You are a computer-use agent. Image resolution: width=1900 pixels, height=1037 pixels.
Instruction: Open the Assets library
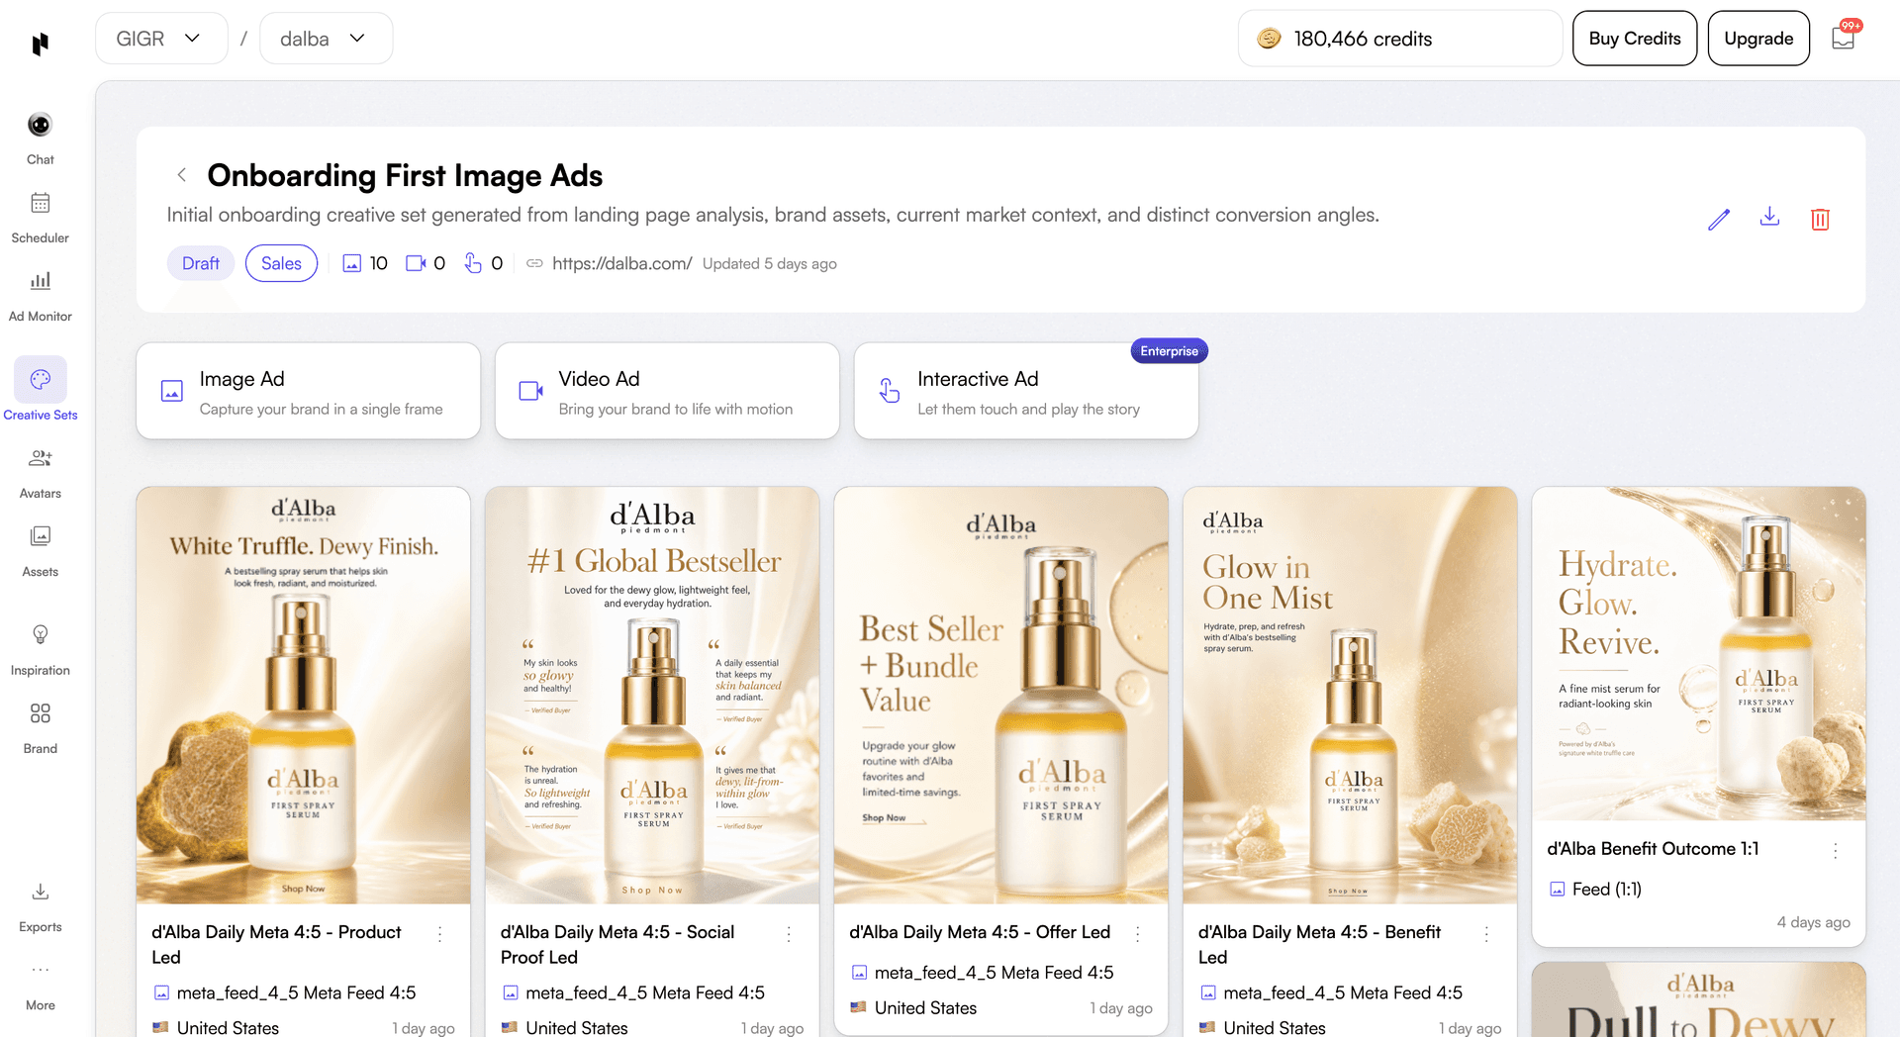[40, 550]
